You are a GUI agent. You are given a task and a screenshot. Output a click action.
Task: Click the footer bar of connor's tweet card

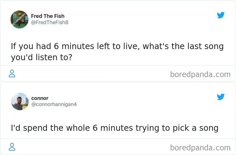coord(118,147)
